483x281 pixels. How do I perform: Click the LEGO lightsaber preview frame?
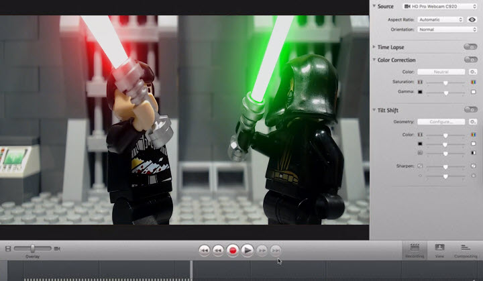pyautogui.click(x=184, y=120)
